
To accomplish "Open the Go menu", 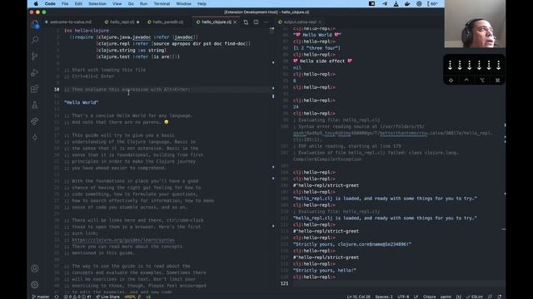I will [x=131, y=3].
